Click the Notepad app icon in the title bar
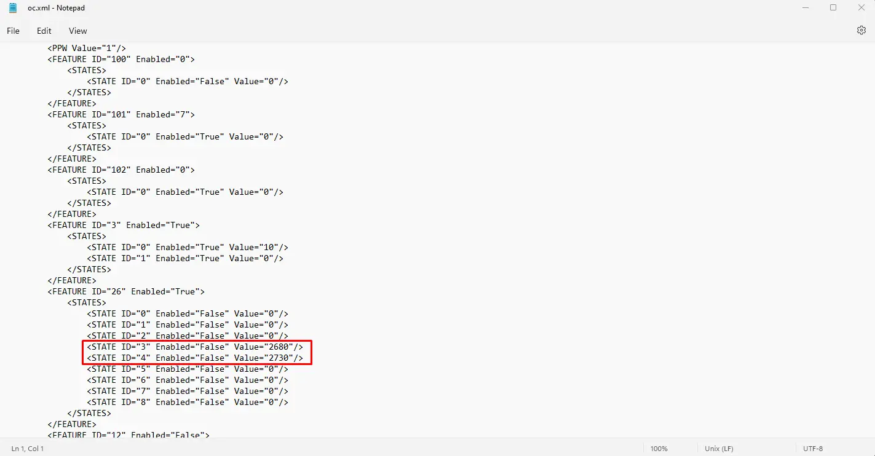Viewport: 875px width, 456px height. point(12,8)
